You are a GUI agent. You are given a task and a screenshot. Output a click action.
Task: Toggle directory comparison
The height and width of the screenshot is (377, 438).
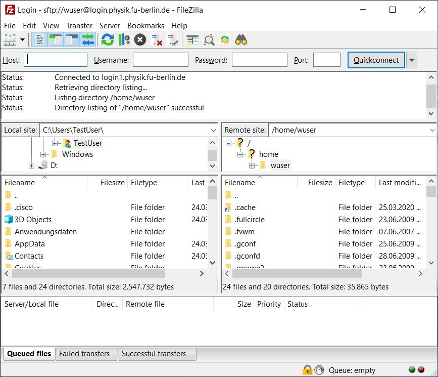click(x=209, y=40)
